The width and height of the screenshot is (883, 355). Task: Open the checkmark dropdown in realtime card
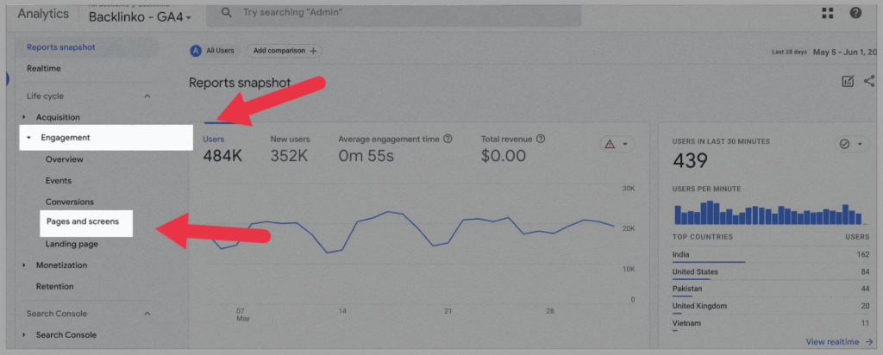(x=852, y=144)
